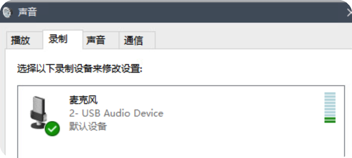Click blank space right of USB Audio Device

pyautogui.click(x=242, y=113)
